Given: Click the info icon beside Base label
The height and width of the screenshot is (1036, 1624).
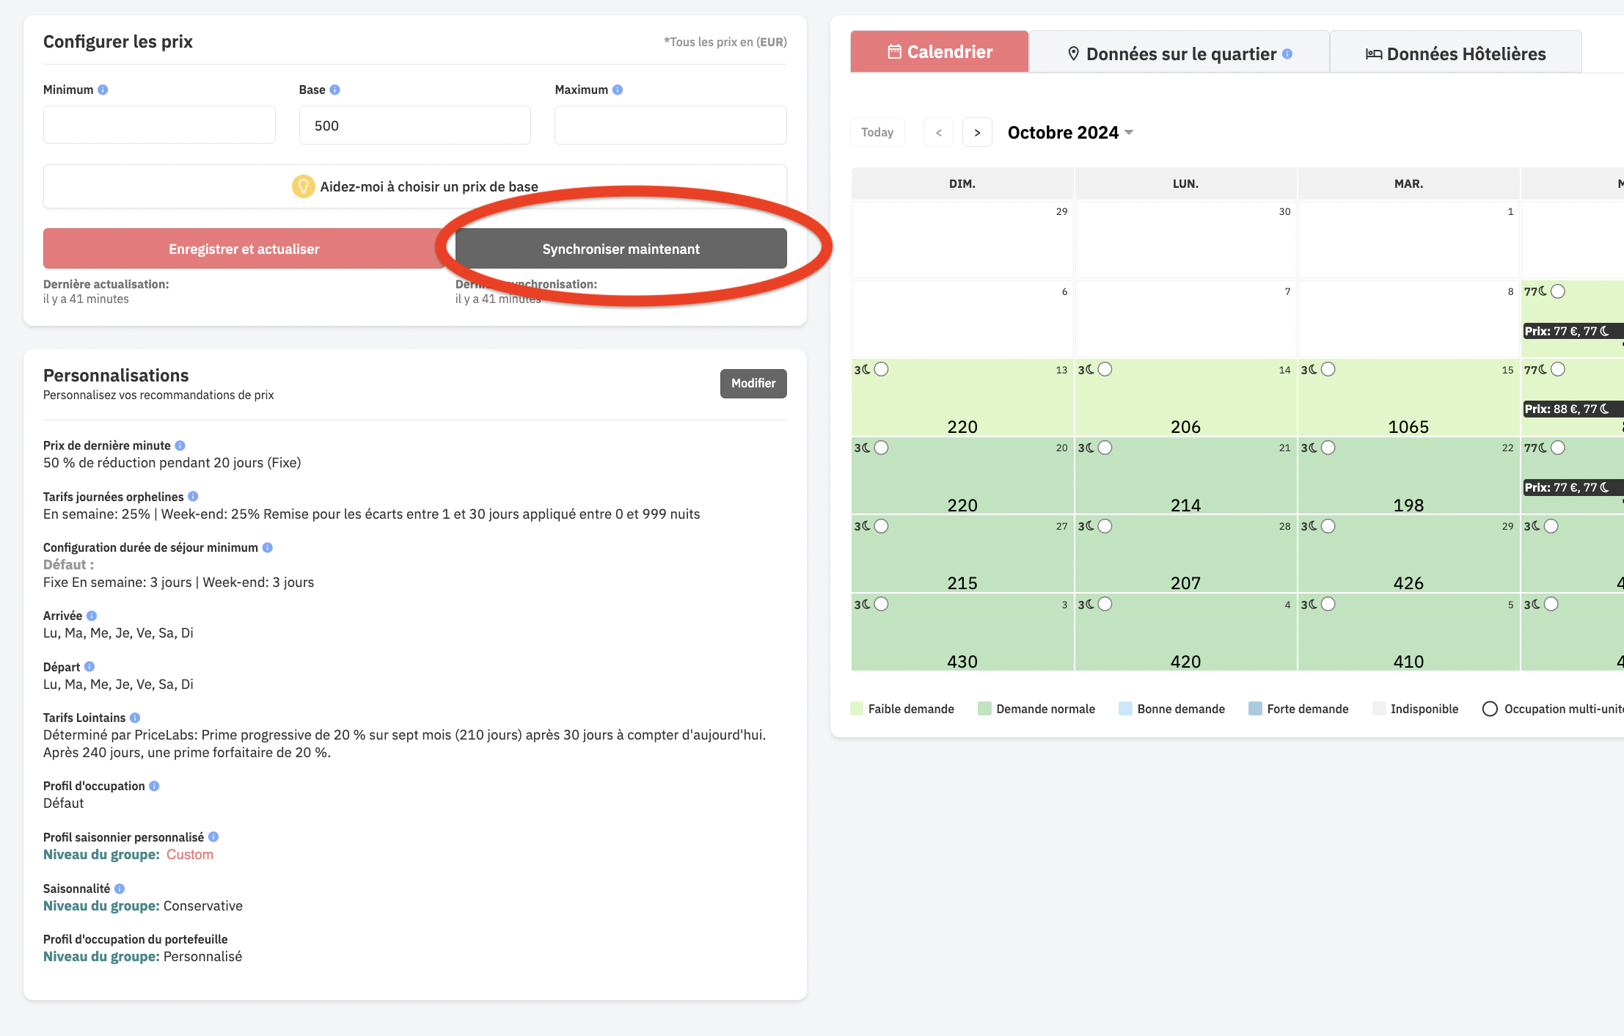Looking at the screenshot, I should point(334,90).
